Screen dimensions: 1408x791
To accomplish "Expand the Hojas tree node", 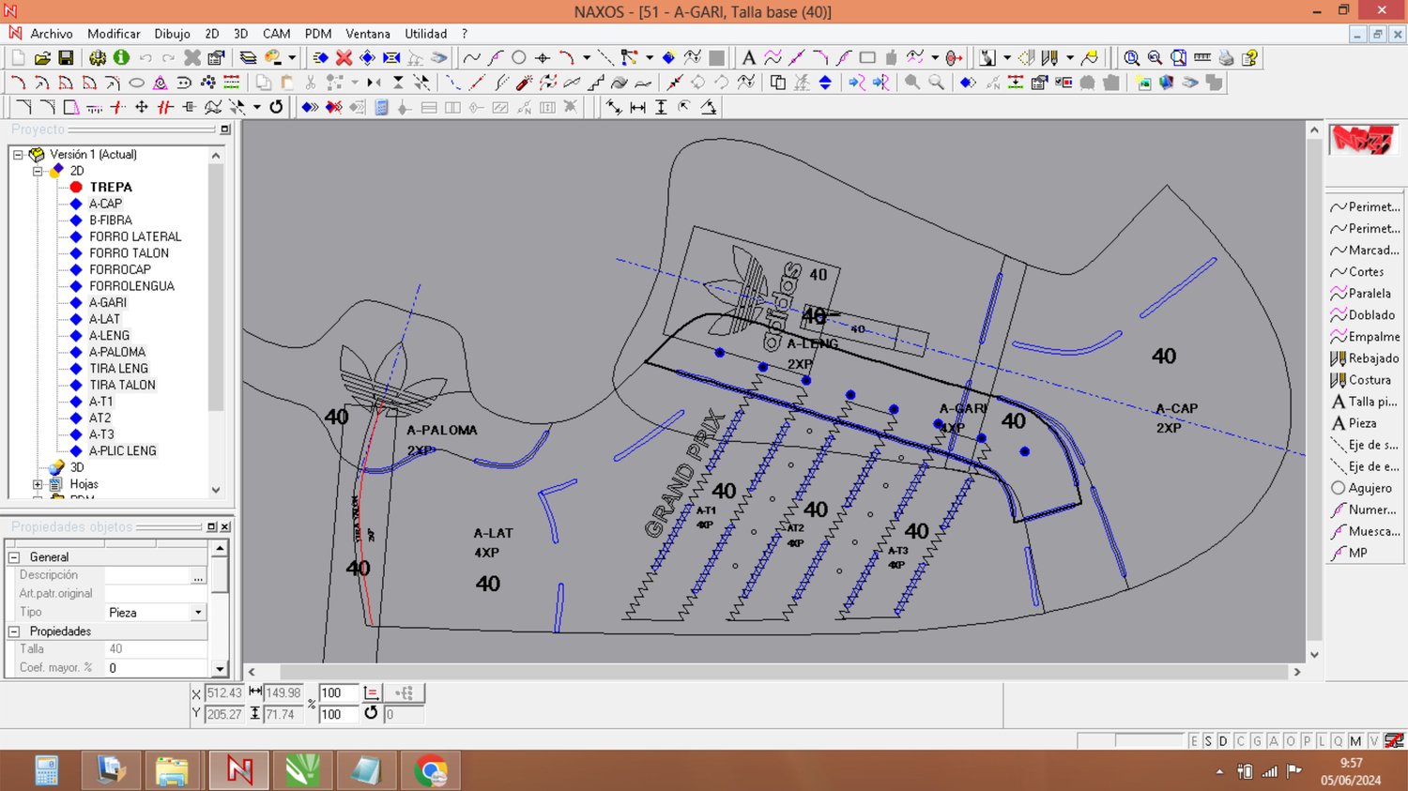I will 38,484.
